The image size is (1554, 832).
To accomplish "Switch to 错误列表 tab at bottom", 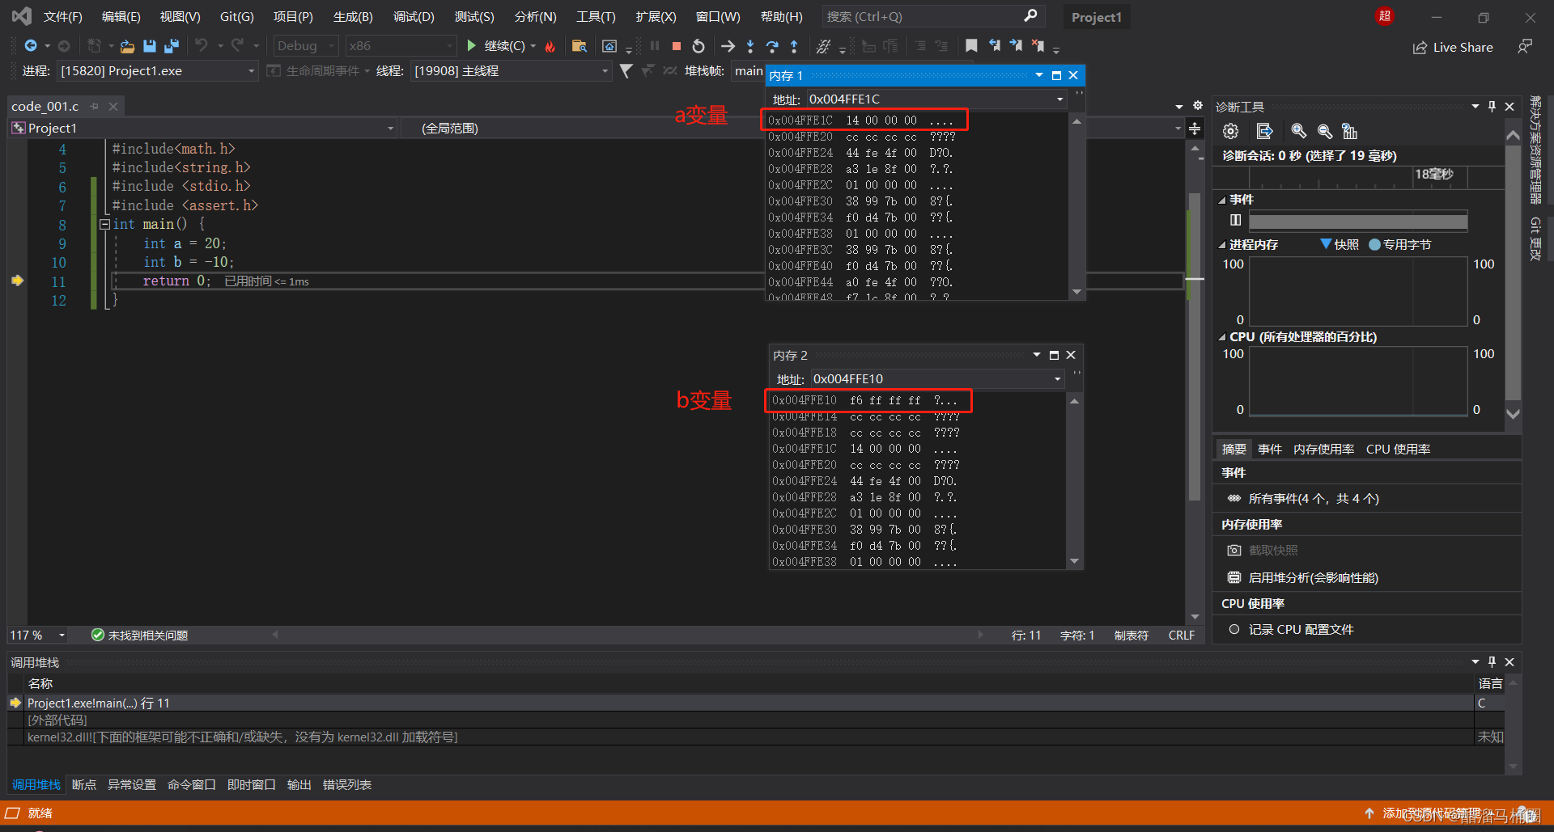I will coord(347,784).
